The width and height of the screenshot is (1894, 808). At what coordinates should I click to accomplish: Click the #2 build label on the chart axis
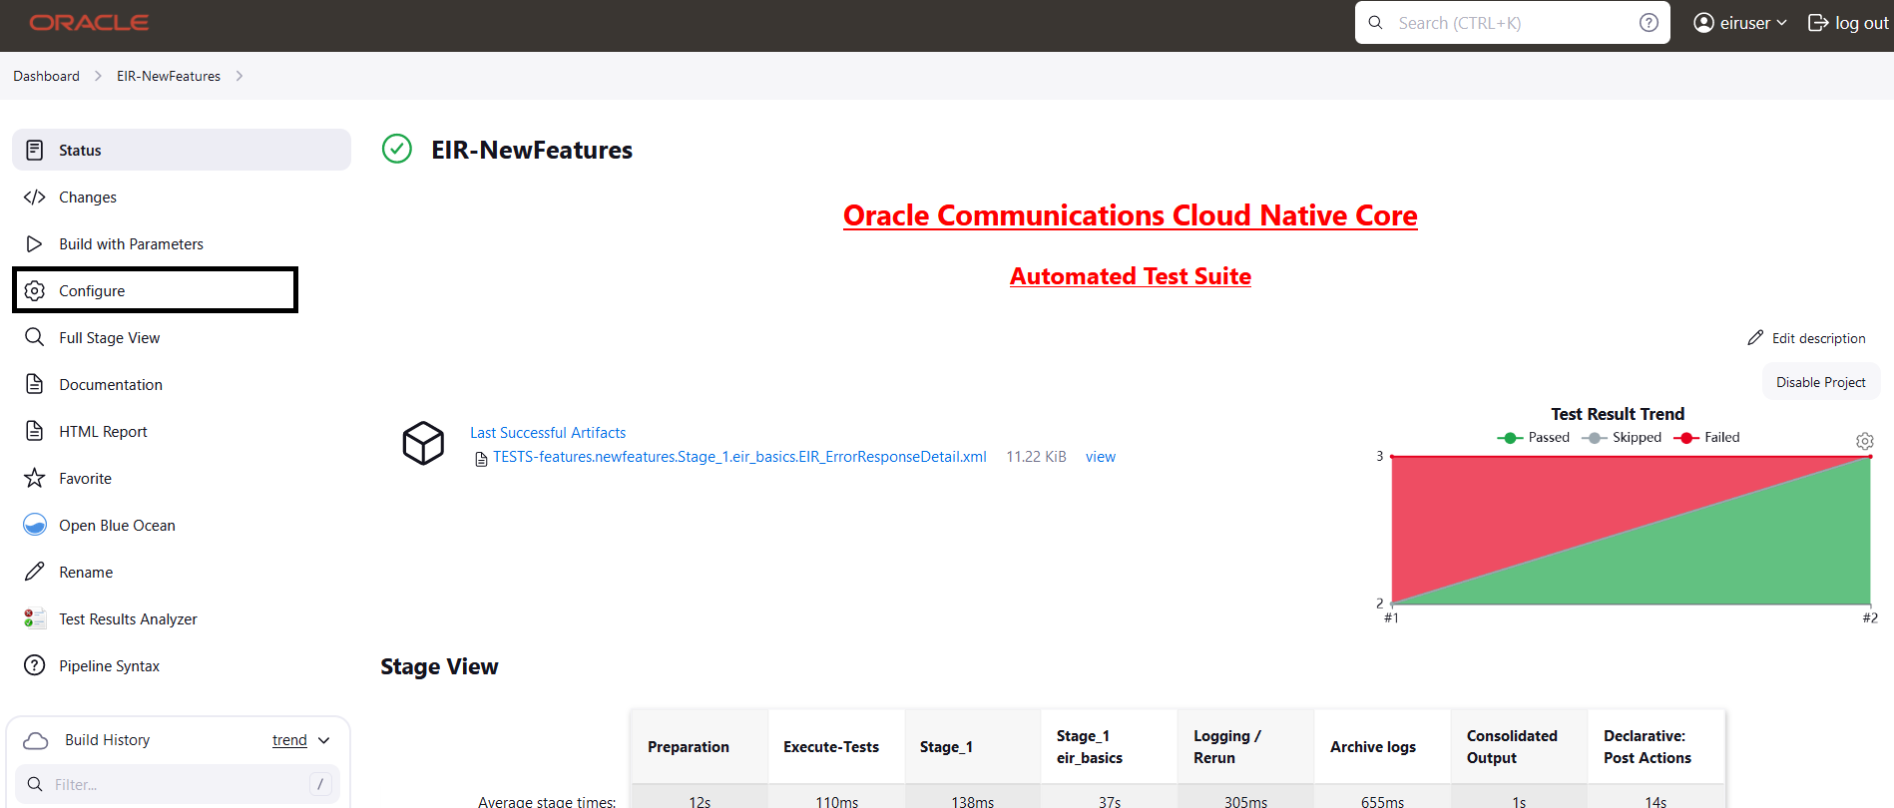(1870, 617)
